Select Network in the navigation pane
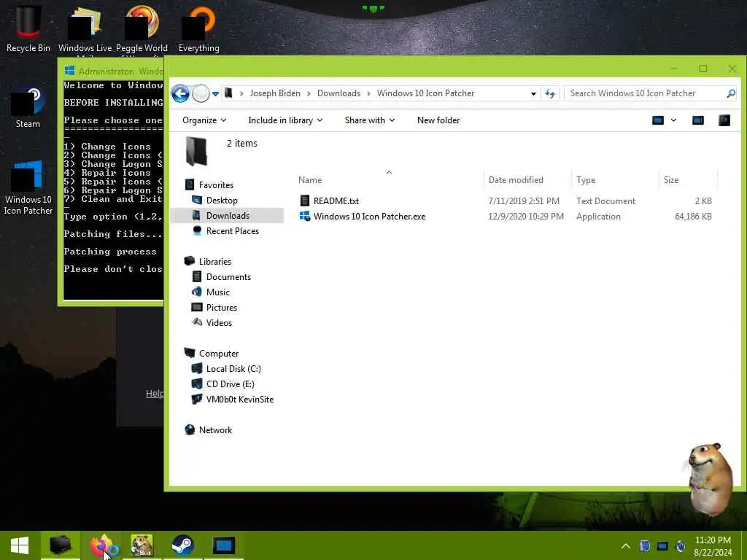This screenshot has width=747, height=560. tap(215, 430)
